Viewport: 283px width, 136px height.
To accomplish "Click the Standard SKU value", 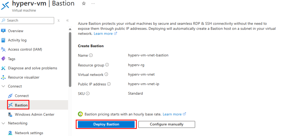I will click(135, 93).
